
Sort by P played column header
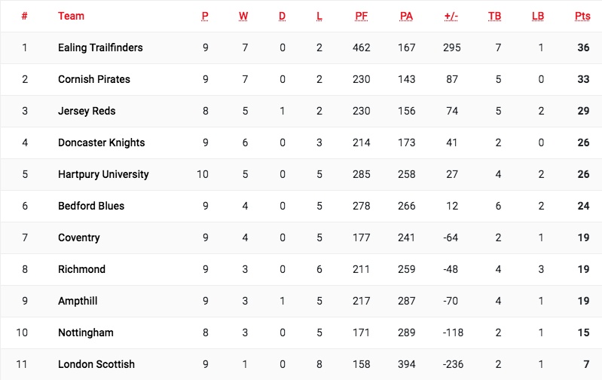(x=204, y=16)
